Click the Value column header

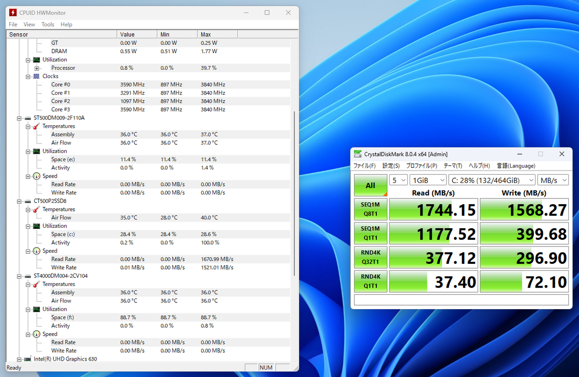click(137, 34)
